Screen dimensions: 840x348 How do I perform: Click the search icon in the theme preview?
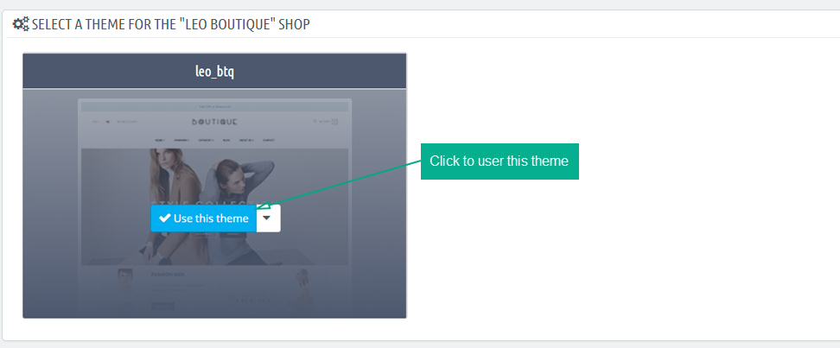tap(315, 122)
